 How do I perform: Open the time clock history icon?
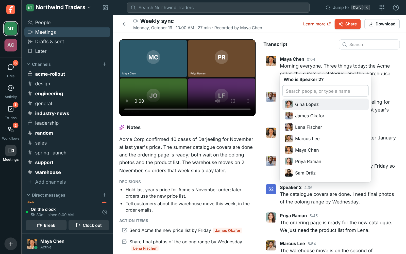(105, 212)
